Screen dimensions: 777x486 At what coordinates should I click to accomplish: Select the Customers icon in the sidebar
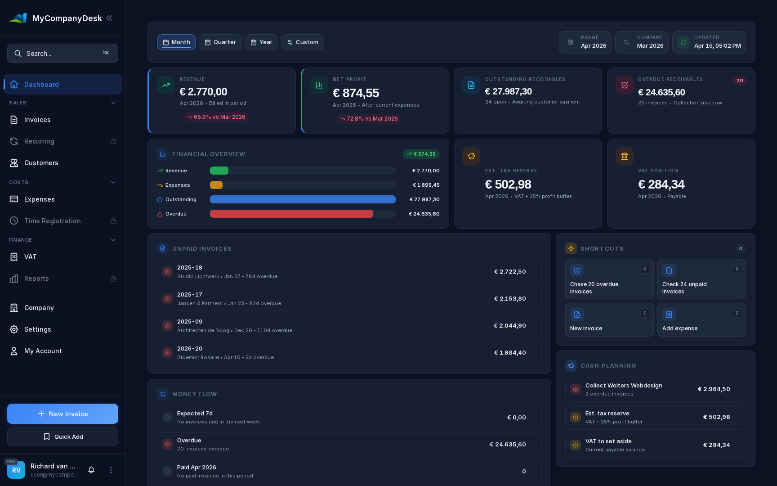click(x=14, y=163)
